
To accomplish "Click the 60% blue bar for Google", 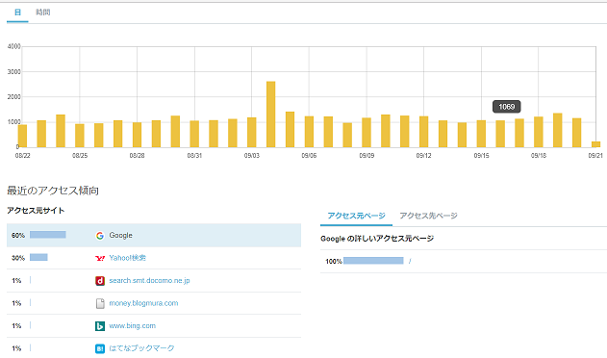I will 47,235.
